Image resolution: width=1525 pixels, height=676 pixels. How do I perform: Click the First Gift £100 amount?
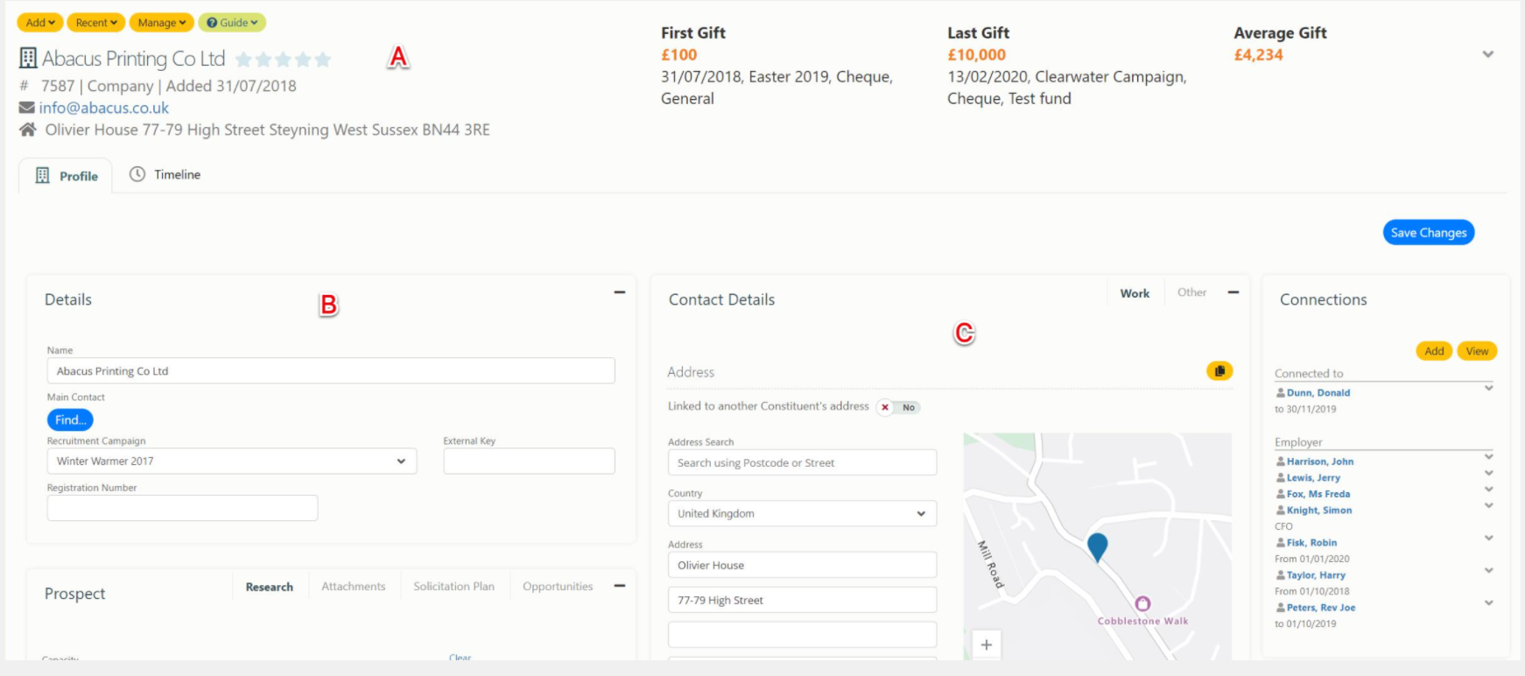tap(678, 55)
